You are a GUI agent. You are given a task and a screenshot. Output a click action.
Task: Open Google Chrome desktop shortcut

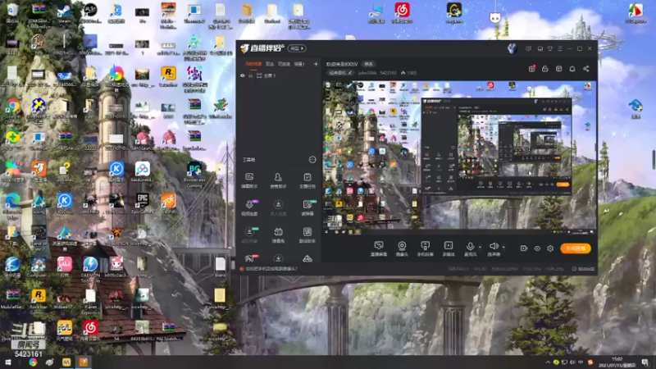(12, 110)
